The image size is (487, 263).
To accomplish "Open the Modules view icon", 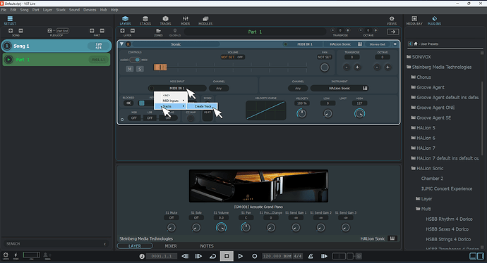I will pyautogui.click(x=205, y=20).
